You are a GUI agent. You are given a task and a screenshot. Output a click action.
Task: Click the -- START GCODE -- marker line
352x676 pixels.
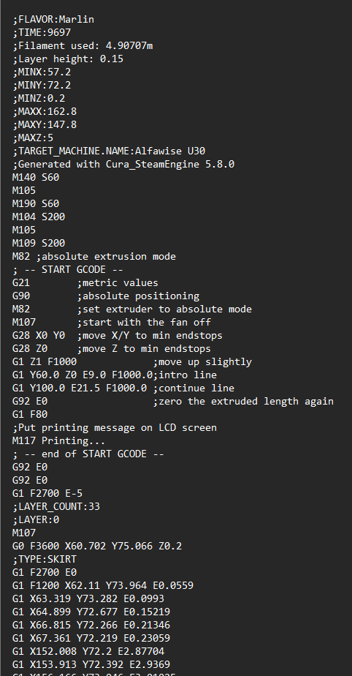(68, 269)
